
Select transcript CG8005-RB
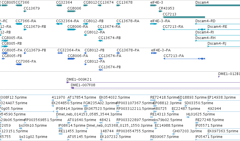click(x=12, y=44)
